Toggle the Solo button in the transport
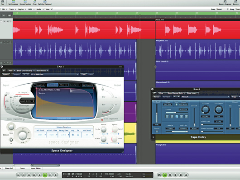Viewport: 240px width, 180px height. (181, 175)
